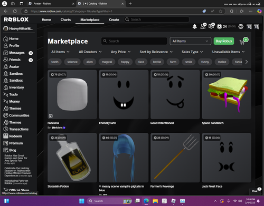Go to the Charts nav tab
The image size is (264, 206).
click(65, 19)
